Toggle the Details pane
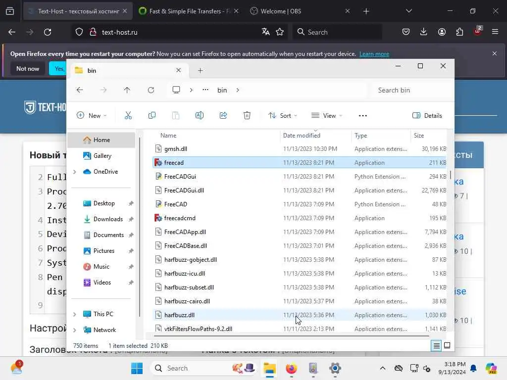Screen dimensions: 507x380 click(x=427, y=115)
